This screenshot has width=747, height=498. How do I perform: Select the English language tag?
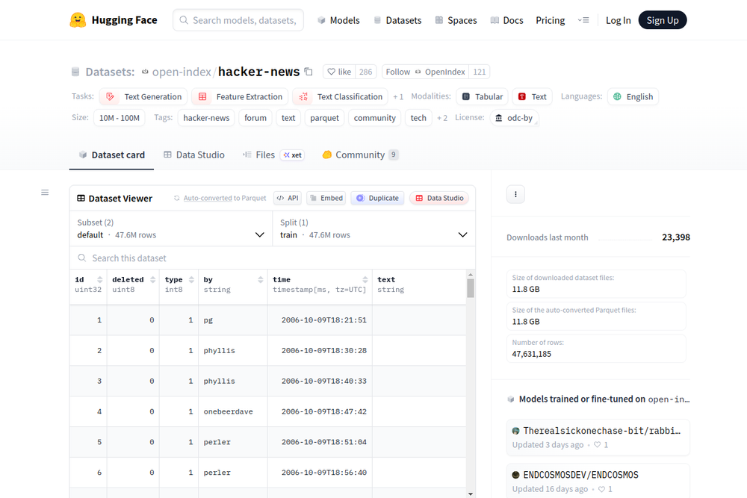[633, 96]
